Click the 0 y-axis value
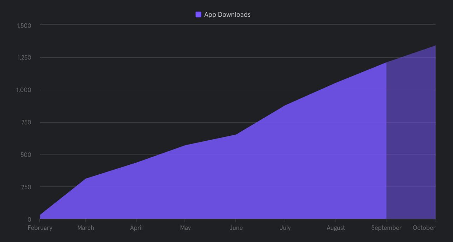 click(29, 220)
